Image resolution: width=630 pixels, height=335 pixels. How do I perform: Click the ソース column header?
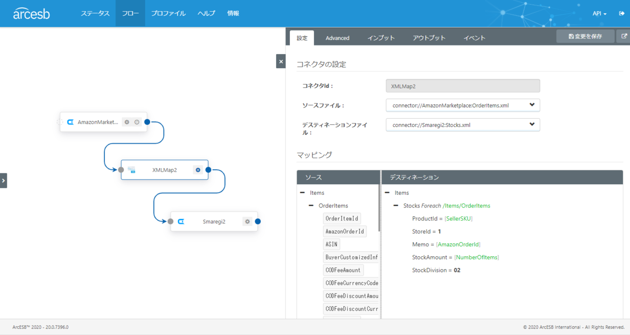(x=338, y=177)
